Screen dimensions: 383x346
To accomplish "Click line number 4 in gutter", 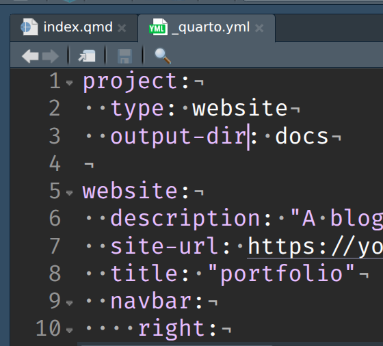I will click(55, 163).
